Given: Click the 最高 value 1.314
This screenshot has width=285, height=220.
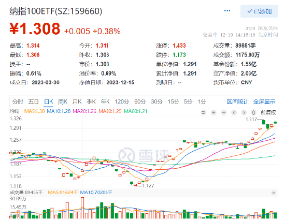Looking at the screenshot, I should [x=33, y=46].
